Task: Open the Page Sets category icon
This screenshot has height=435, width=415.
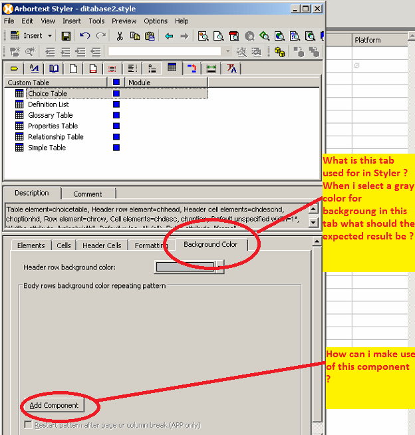Action: 54,69
